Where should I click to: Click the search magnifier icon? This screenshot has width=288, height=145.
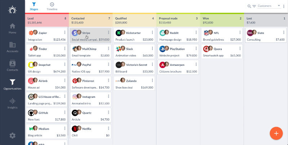[249, 6]
